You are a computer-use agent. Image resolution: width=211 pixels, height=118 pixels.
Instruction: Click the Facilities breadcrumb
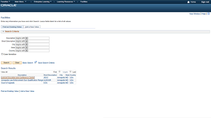pos(84,2)
